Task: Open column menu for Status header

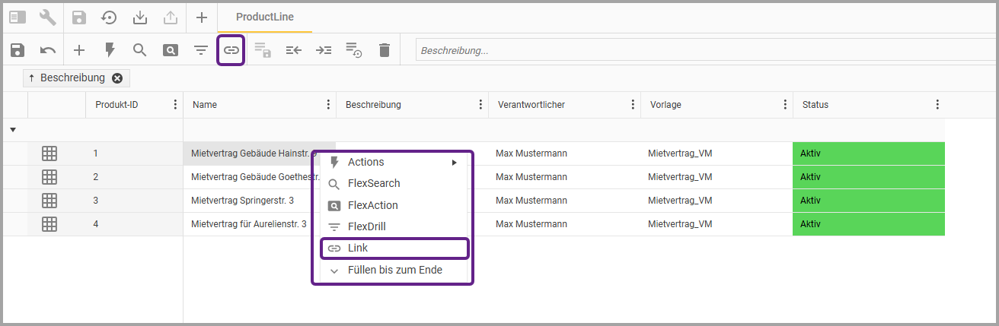Action: click(x=937, y=105)
